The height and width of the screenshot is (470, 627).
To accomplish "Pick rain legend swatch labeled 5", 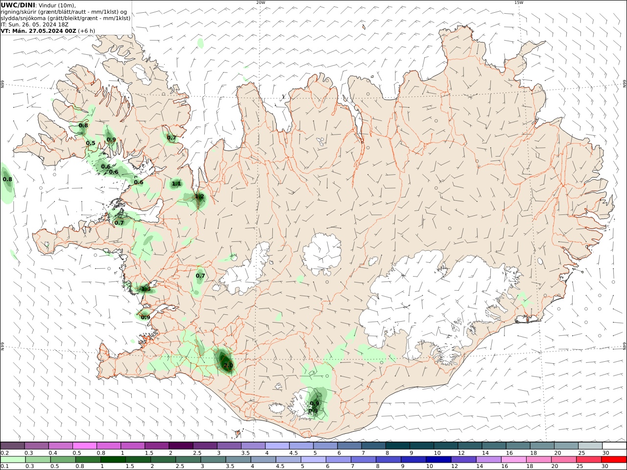I will coord(313,460).
